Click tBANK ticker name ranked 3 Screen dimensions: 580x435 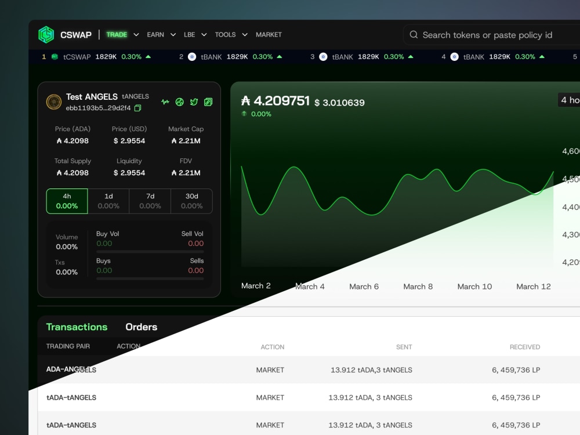pyautogui.click(x=343, y=57)
